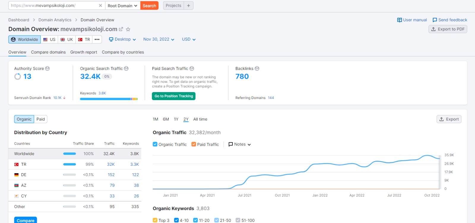
Task: Toggle the 4-10 keywords checkbox
Action: [x=176, y=220]
